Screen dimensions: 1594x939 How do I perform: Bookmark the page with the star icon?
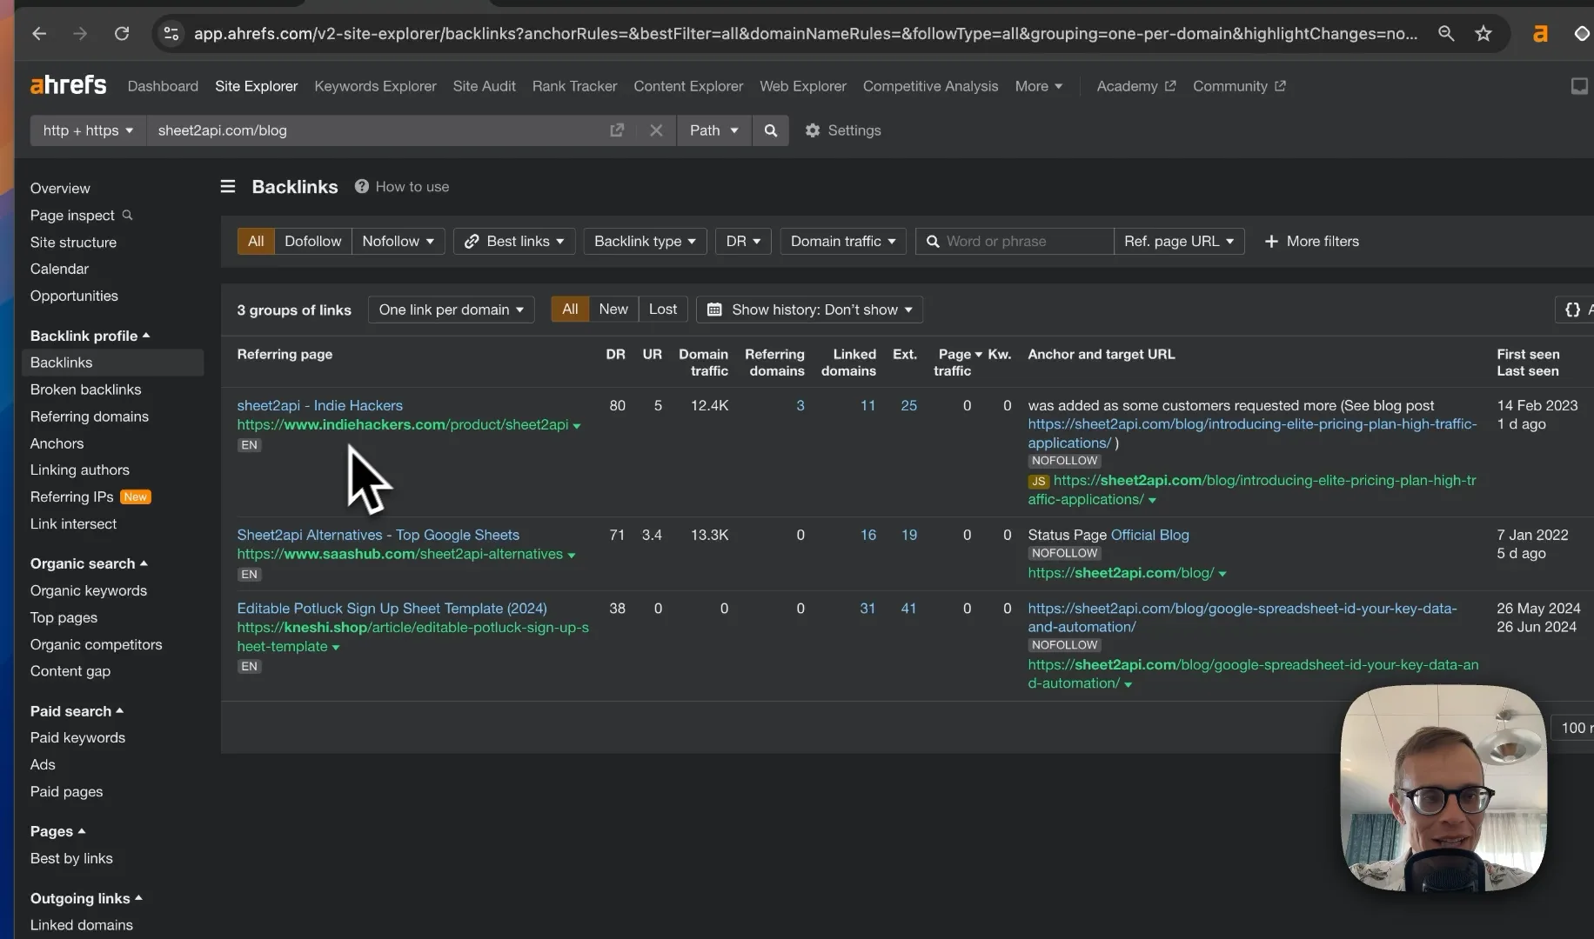1483,33
